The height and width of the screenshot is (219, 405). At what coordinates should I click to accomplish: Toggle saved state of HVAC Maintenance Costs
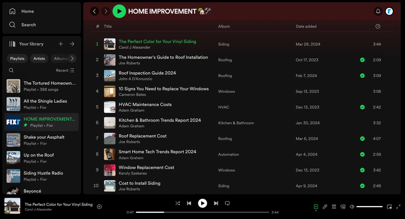362,107
